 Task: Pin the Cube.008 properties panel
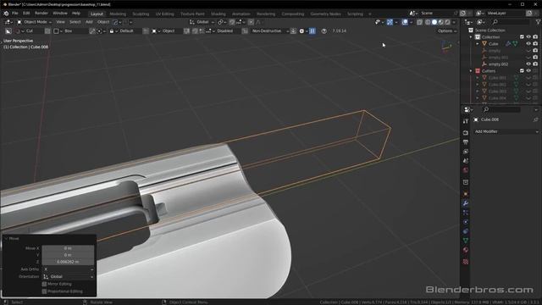click(x=535, y=119)
